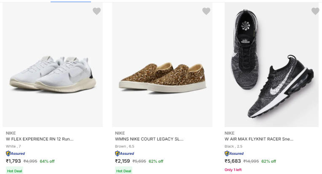The image size is (322, 174).
Task: Click the ₹2,159 price
Action: point(123,161)
